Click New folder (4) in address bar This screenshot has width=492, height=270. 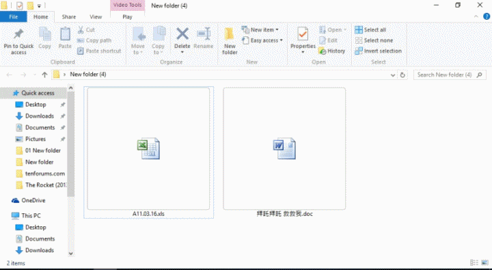pyautogui.click(x=88, y=75)
